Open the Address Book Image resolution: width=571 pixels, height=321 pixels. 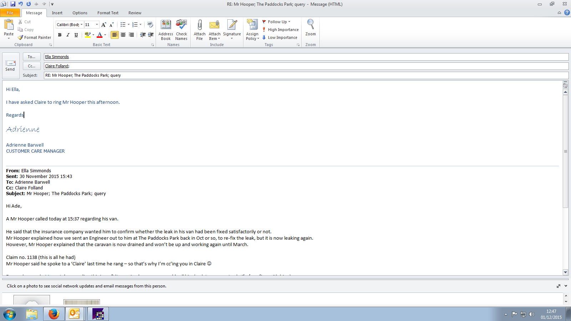166,30
